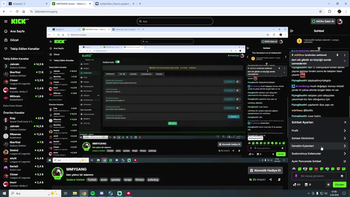Open RRaenee Subliminal channel
This screenshot has width=350, height=197.
point(23,136)
